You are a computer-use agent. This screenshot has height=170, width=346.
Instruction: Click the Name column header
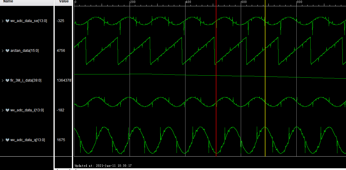coord(8,1)
